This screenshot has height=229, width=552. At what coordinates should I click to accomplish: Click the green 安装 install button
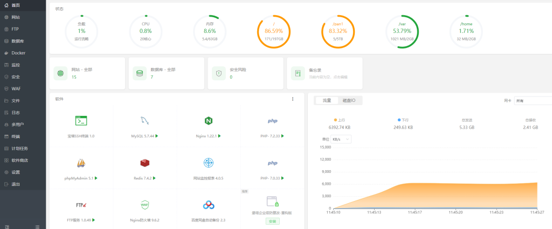[272, 221]
